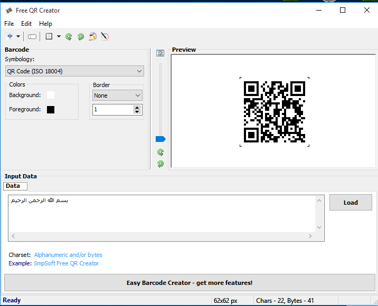
Task: Switch to the Data tab
Action: click(x=15, y=186)
